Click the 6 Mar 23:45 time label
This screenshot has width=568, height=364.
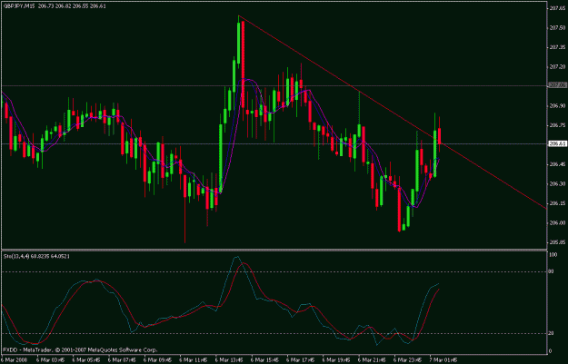point(408,360)
